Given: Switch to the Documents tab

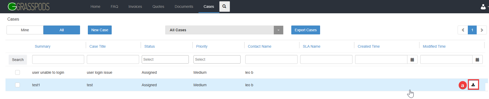Looking at the screenshot, I should pyautogui.click(x=184, y=7).
